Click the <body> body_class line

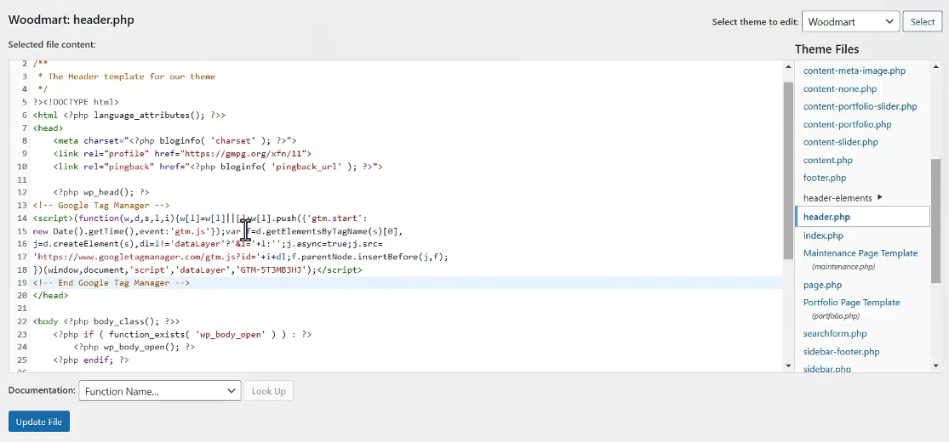(x=106, y=321)
